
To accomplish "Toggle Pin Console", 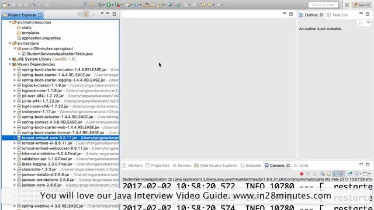I will (x=350, y=174).
